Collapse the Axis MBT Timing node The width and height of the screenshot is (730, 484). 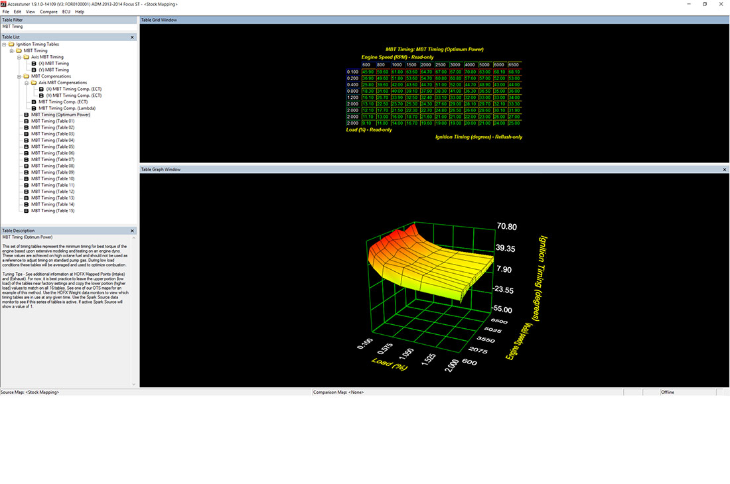click(19, 57)
